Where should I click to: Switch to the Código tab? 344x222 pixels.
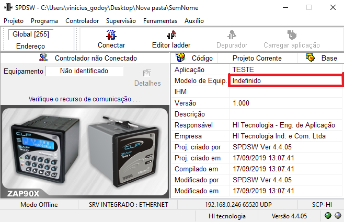[194, 58]
